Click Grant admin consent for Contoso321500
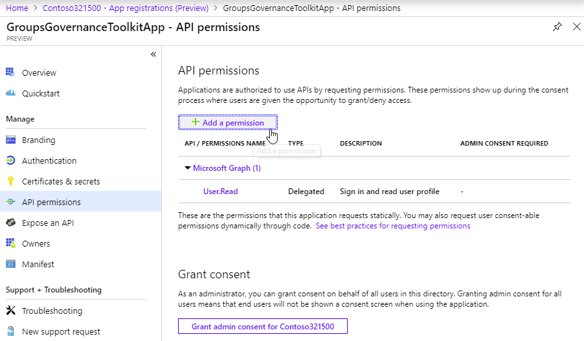Screen dimensions: 584x341 262,326
